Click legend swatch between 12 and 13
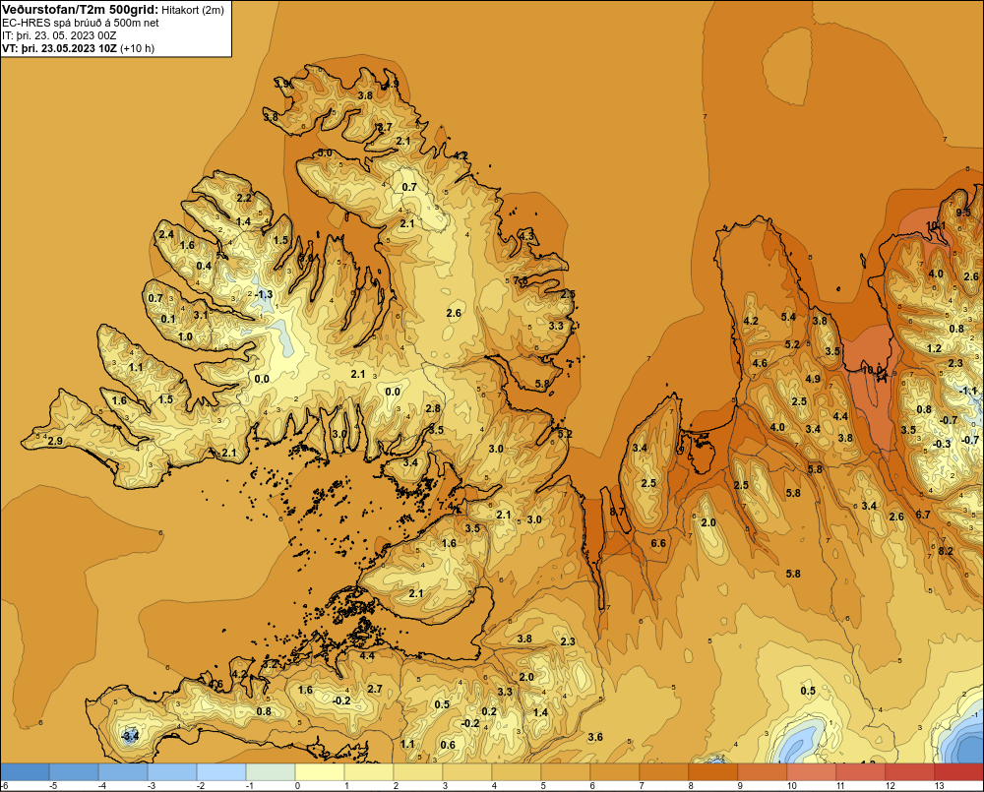The width and height of the screenshot is (984, 792). click(x=910, y=771)
